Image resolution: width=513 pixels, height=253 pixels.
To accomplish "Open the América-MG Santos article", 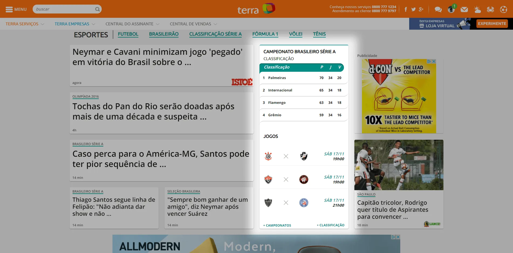I will coord(161,159).
